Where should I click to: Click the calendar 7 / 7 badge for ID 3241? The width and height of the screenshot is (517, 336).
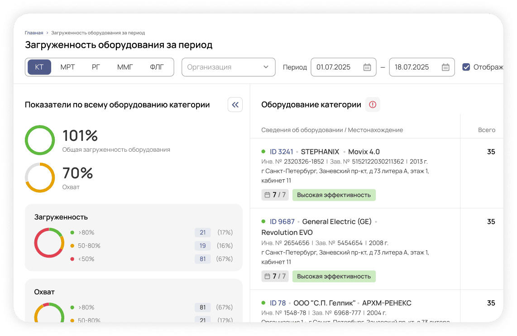pyautogui.click(x=275, y=195)
